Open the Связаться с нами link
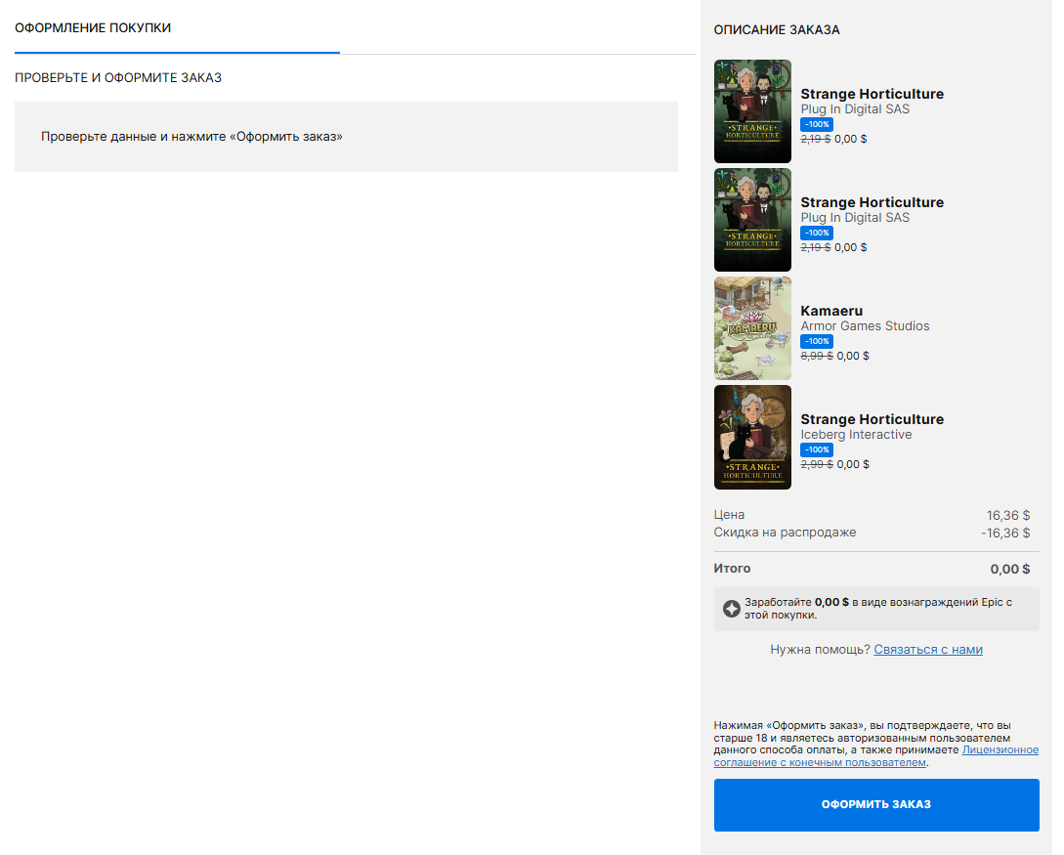This screenshot has width=1064, height=855. (927, 650)
